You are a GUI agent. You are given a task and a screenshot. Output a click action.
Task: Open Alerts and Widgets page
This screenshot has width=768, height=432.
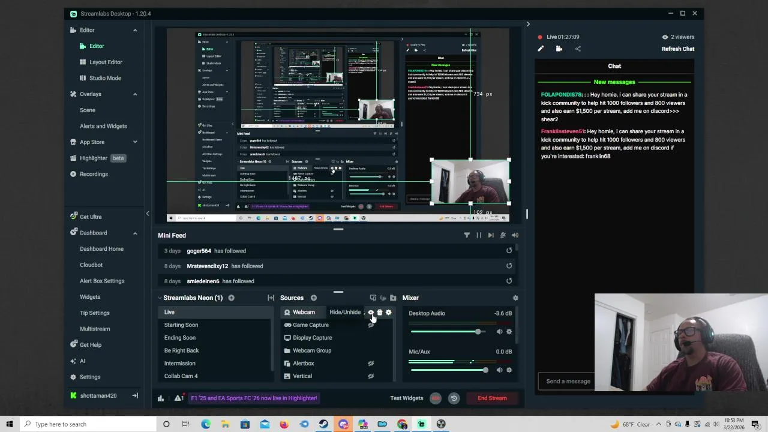point(103,126)
